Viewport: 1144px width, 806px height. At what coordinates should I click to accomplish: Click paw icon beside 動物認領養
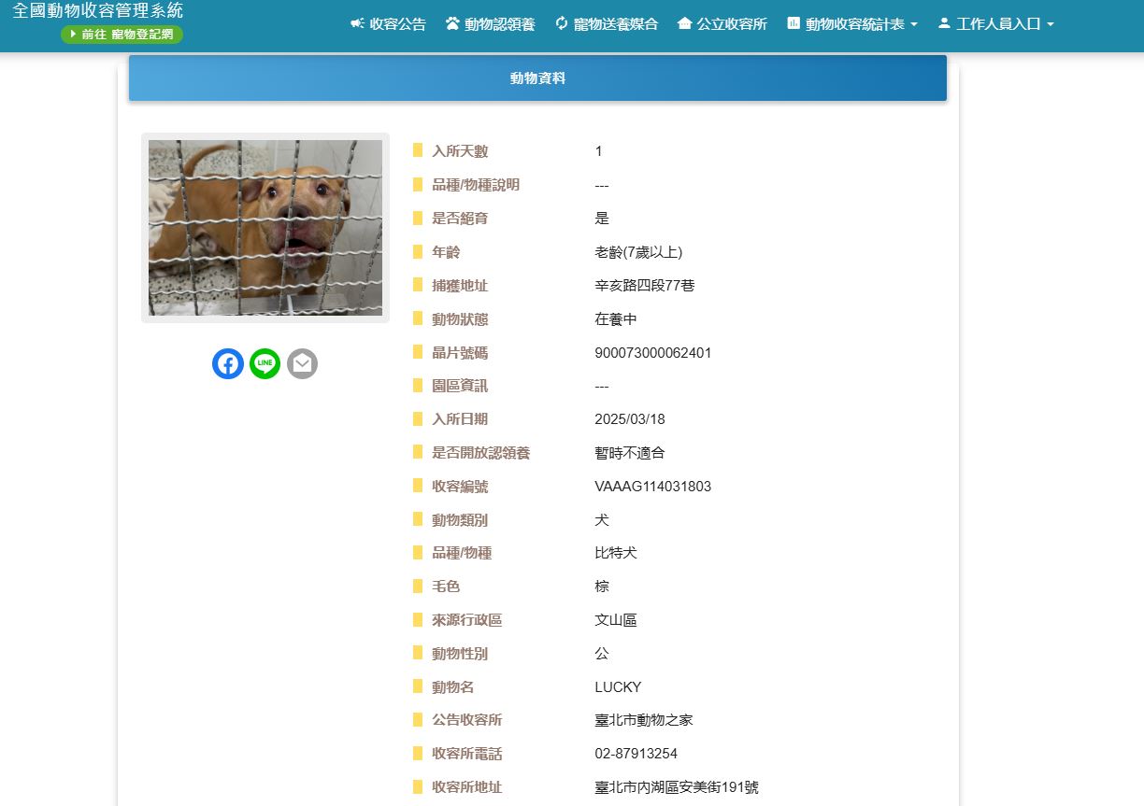pos(452,23)
